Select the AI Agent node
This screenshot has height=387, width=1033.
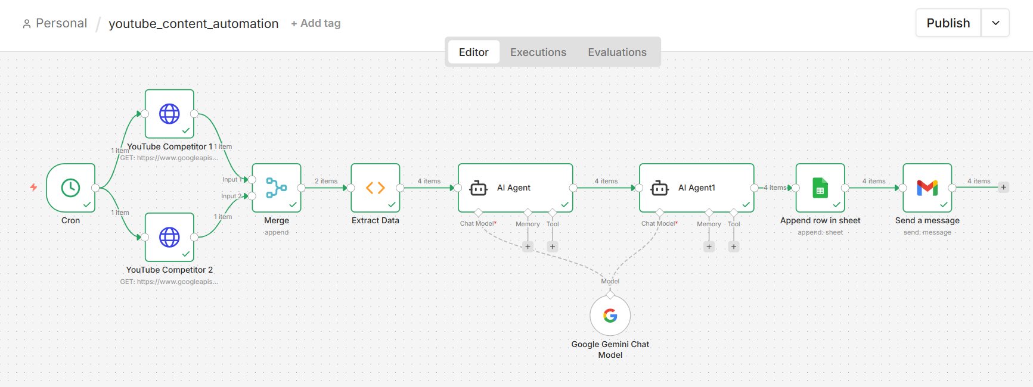pos(516,188)
